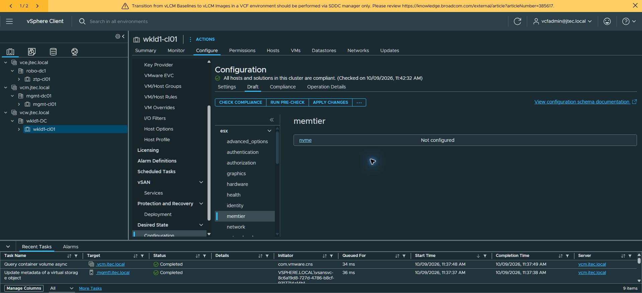Expand the ztp-cl01 cluster node

pos(19,79)
